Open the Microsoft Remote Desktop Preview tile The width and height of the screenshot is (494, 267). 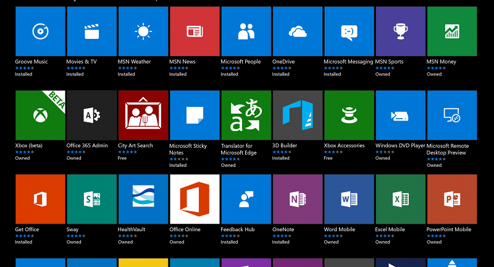pyautogui.click(x=451, y=115)
